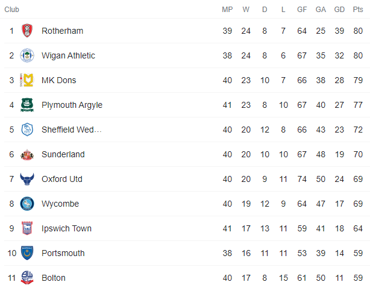Click the Portsmouth club crest

coord(27,253)
